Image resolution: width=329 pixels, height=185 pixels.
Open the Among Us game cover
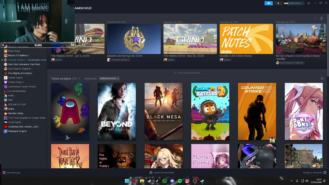70,112
